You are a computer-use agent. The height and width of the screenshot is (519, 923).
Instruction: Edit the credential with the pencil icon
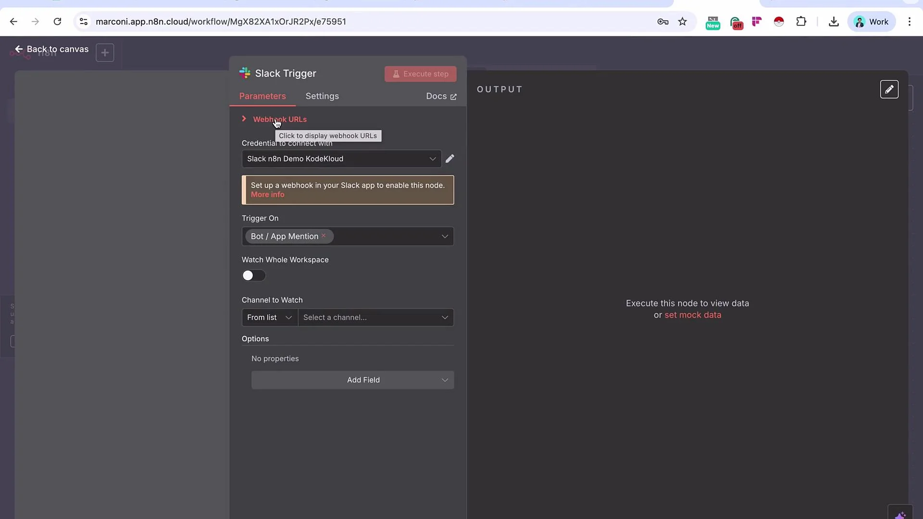450,159
